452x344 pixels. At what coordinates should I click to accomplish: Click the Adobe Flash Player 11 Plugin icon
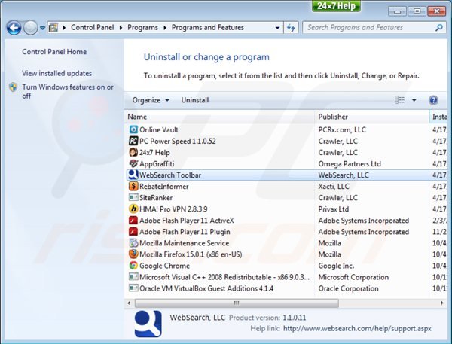point(133,232)
